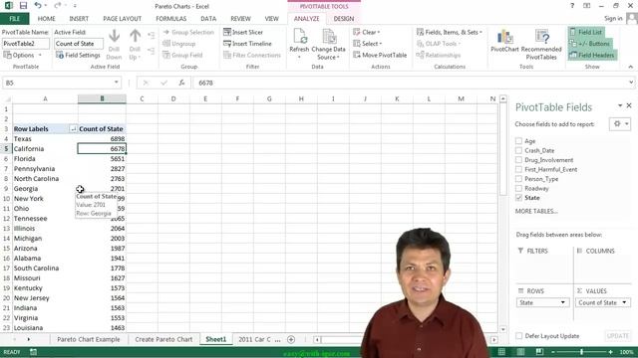Open the State dropdown in Rows area
The width and height of the screenshot is (638, 358).
point(562,302)
